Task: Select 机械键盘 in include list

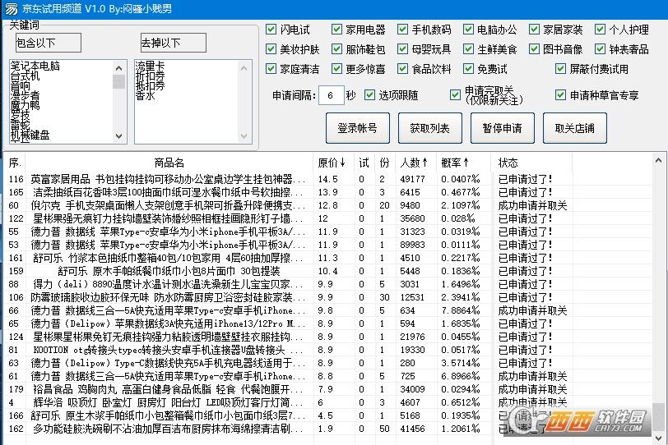Action: click(30, 135)
